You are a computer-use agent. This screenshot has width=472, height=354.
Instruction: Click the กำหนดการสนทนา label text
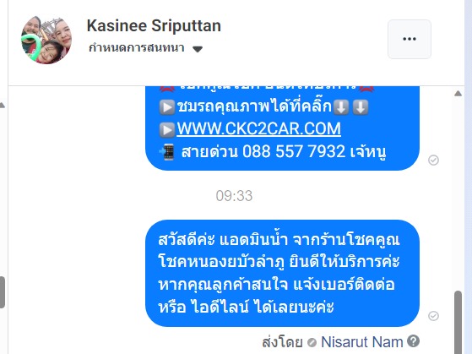[136, 48]
